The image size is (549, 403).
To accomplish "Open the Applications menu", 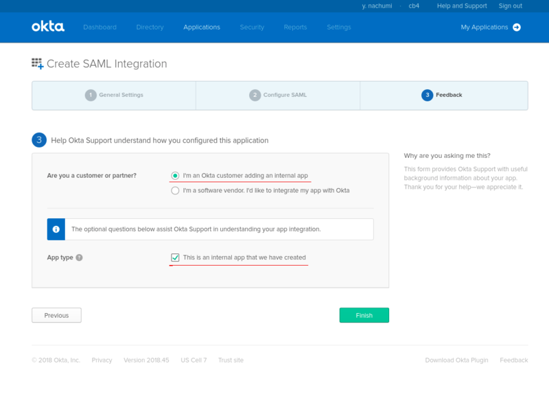I will [202, 27].
